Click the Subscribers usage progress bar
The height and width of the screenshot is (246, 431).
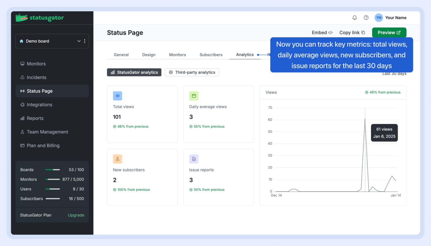click(x=53, y=199)
